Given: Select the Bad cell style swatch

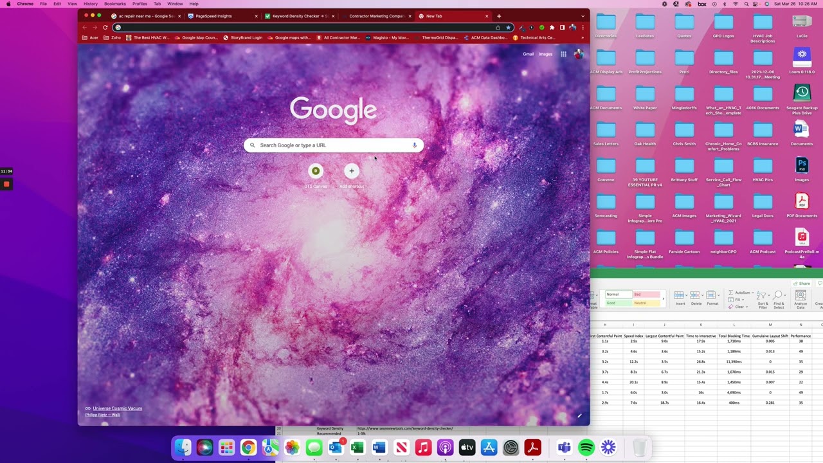Looking at the screenshot, I should (x=647, y=295).
